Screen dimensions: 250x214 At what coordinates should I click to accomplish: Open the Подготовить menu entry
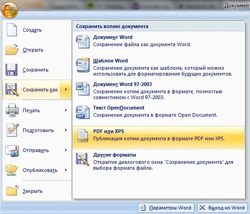tap(37, 130)
